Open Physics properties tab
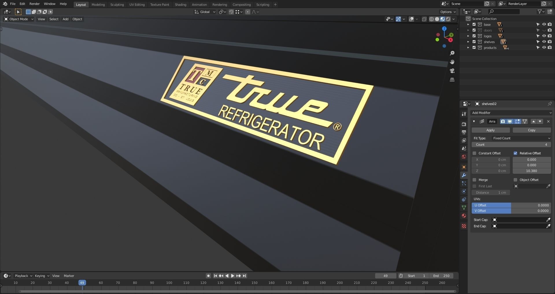The image size is (555, 294). [464, 191]
